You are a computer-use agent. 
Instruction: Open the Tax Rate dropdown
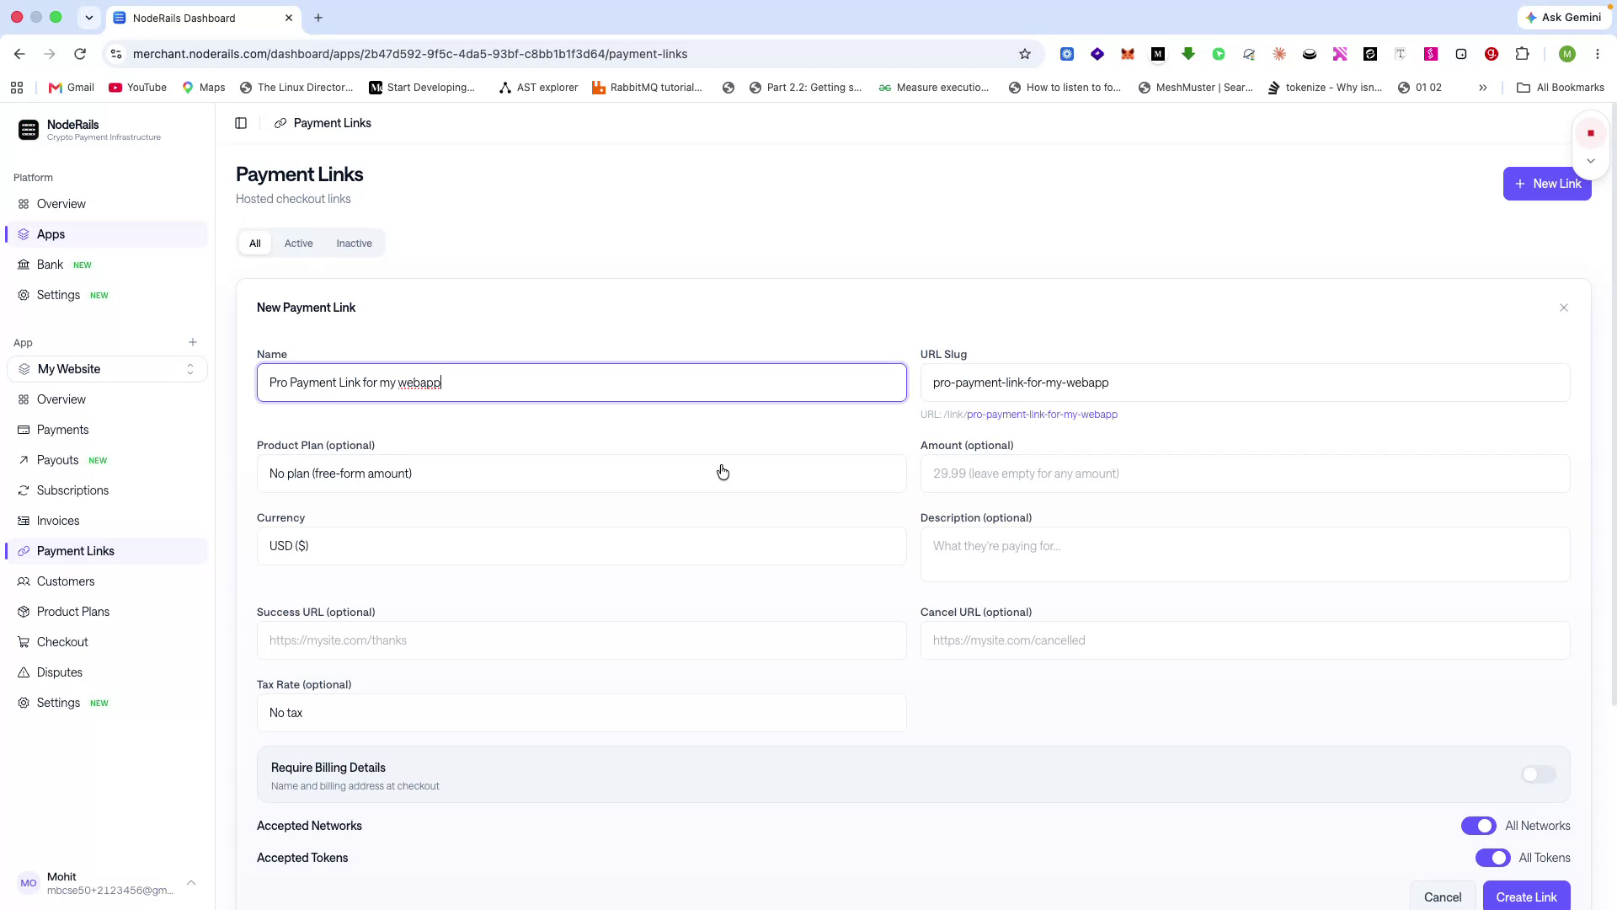click(x=582, y=713)
